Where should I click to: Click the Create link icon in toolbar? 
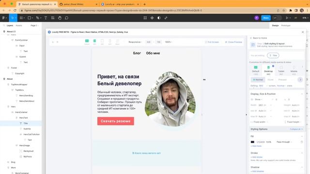point(166,18)
